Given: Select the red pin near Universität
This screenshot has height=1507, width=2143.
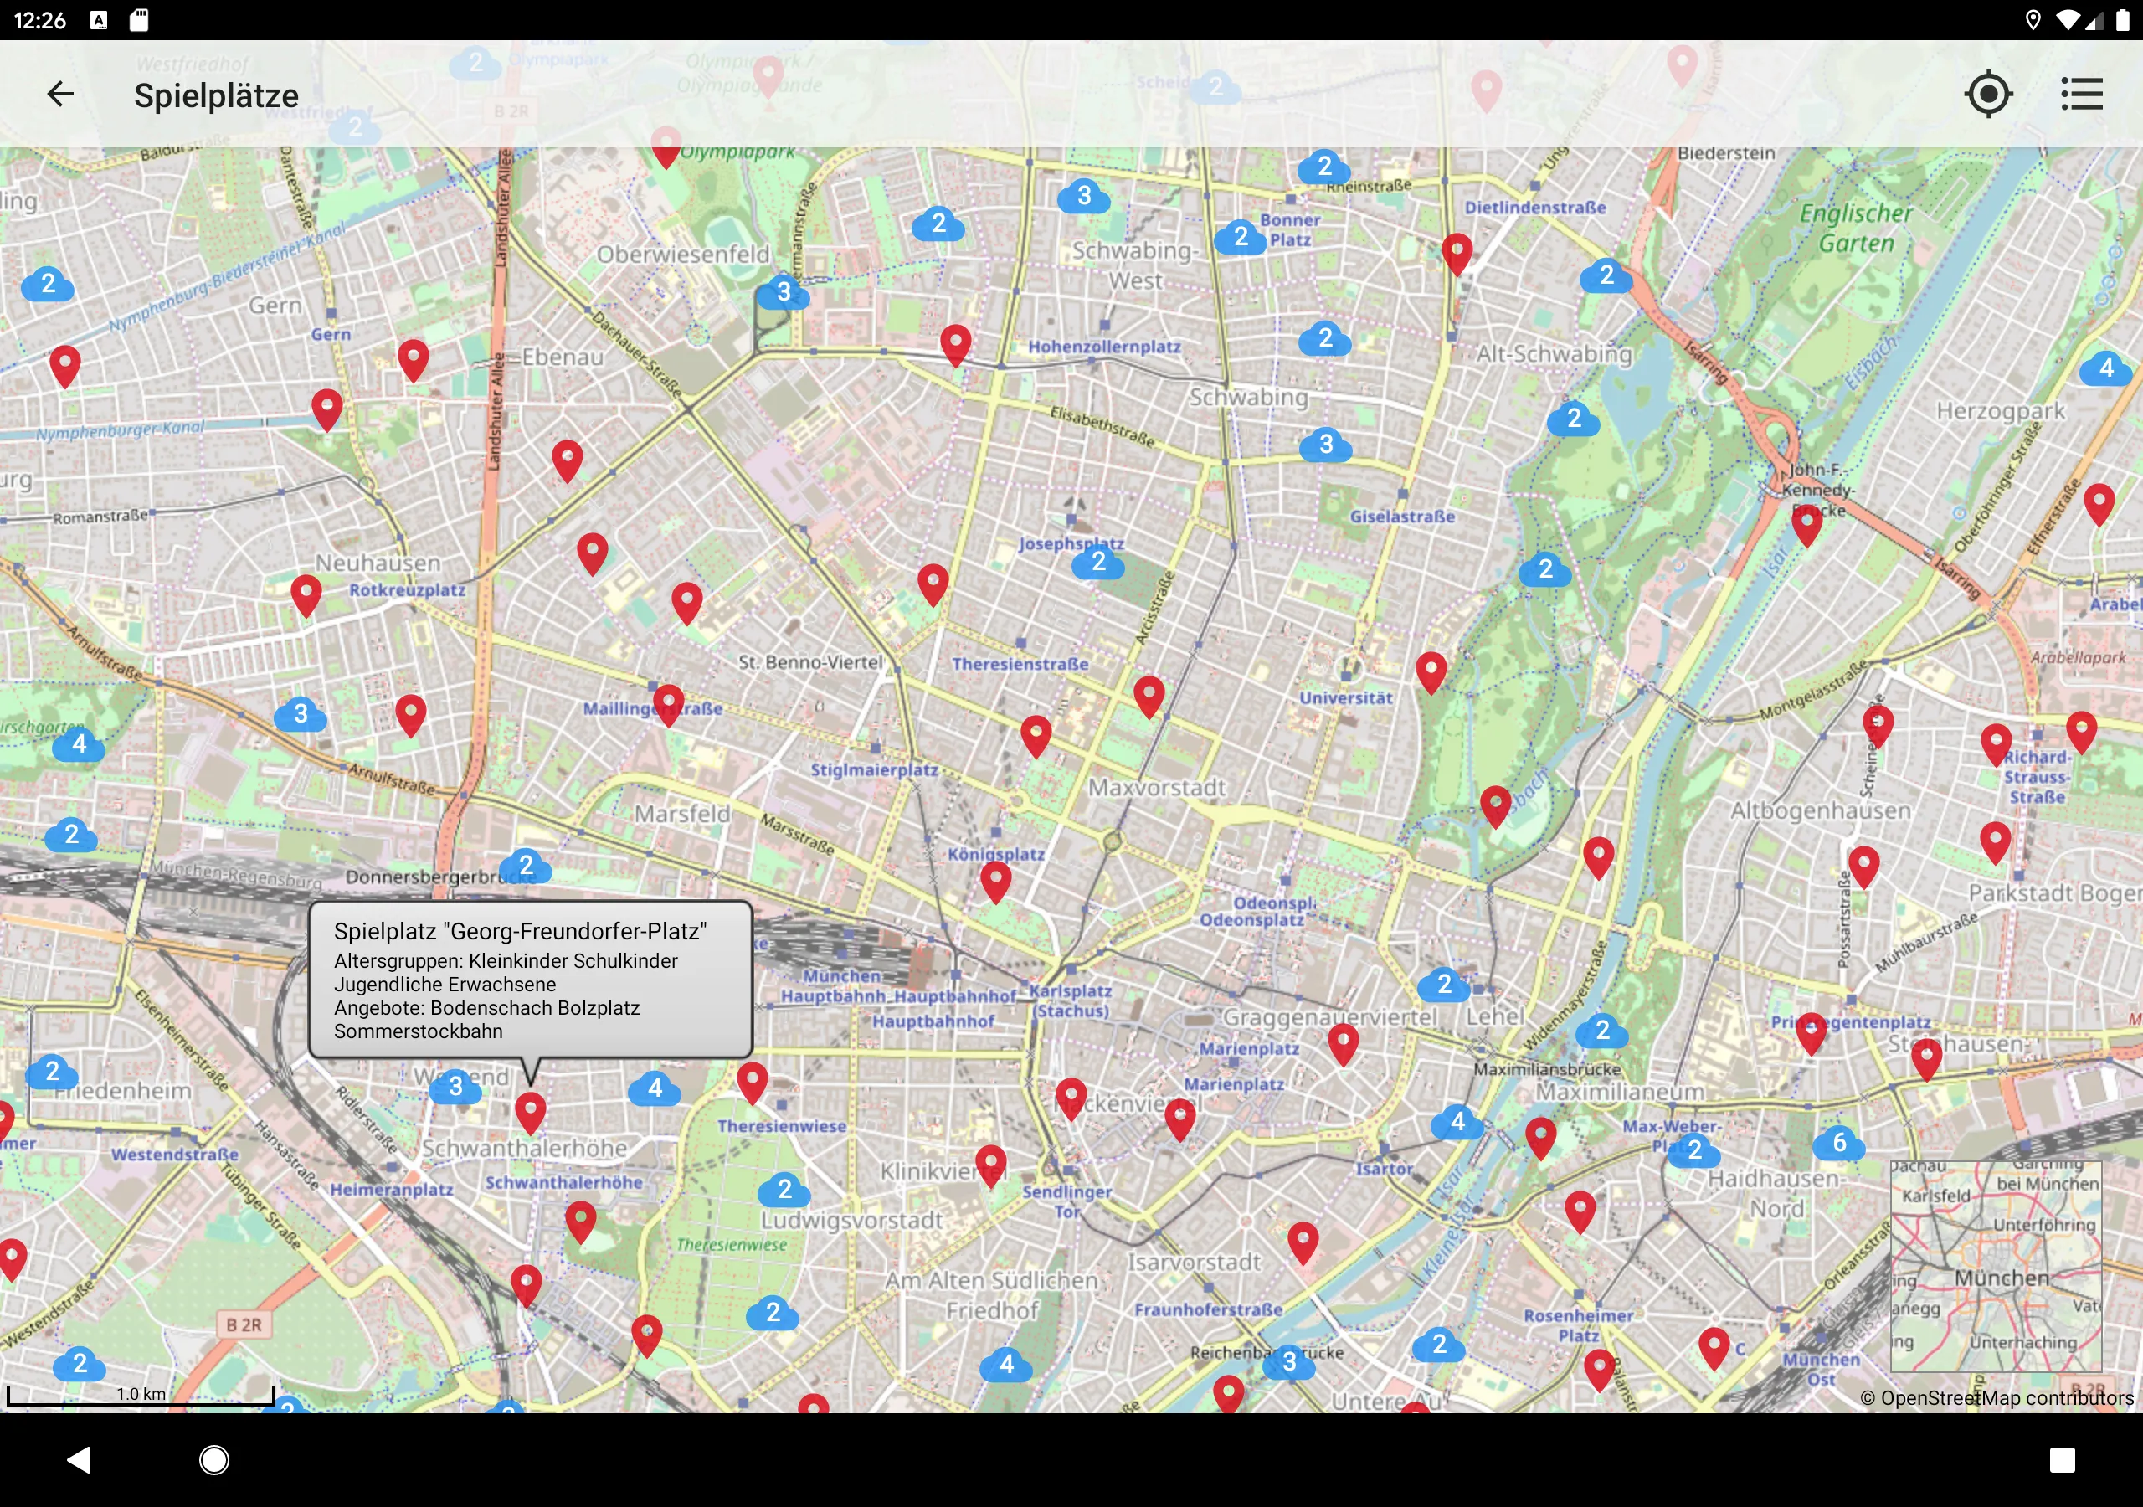Looking at the screenshot, I should click(1431, 672).
